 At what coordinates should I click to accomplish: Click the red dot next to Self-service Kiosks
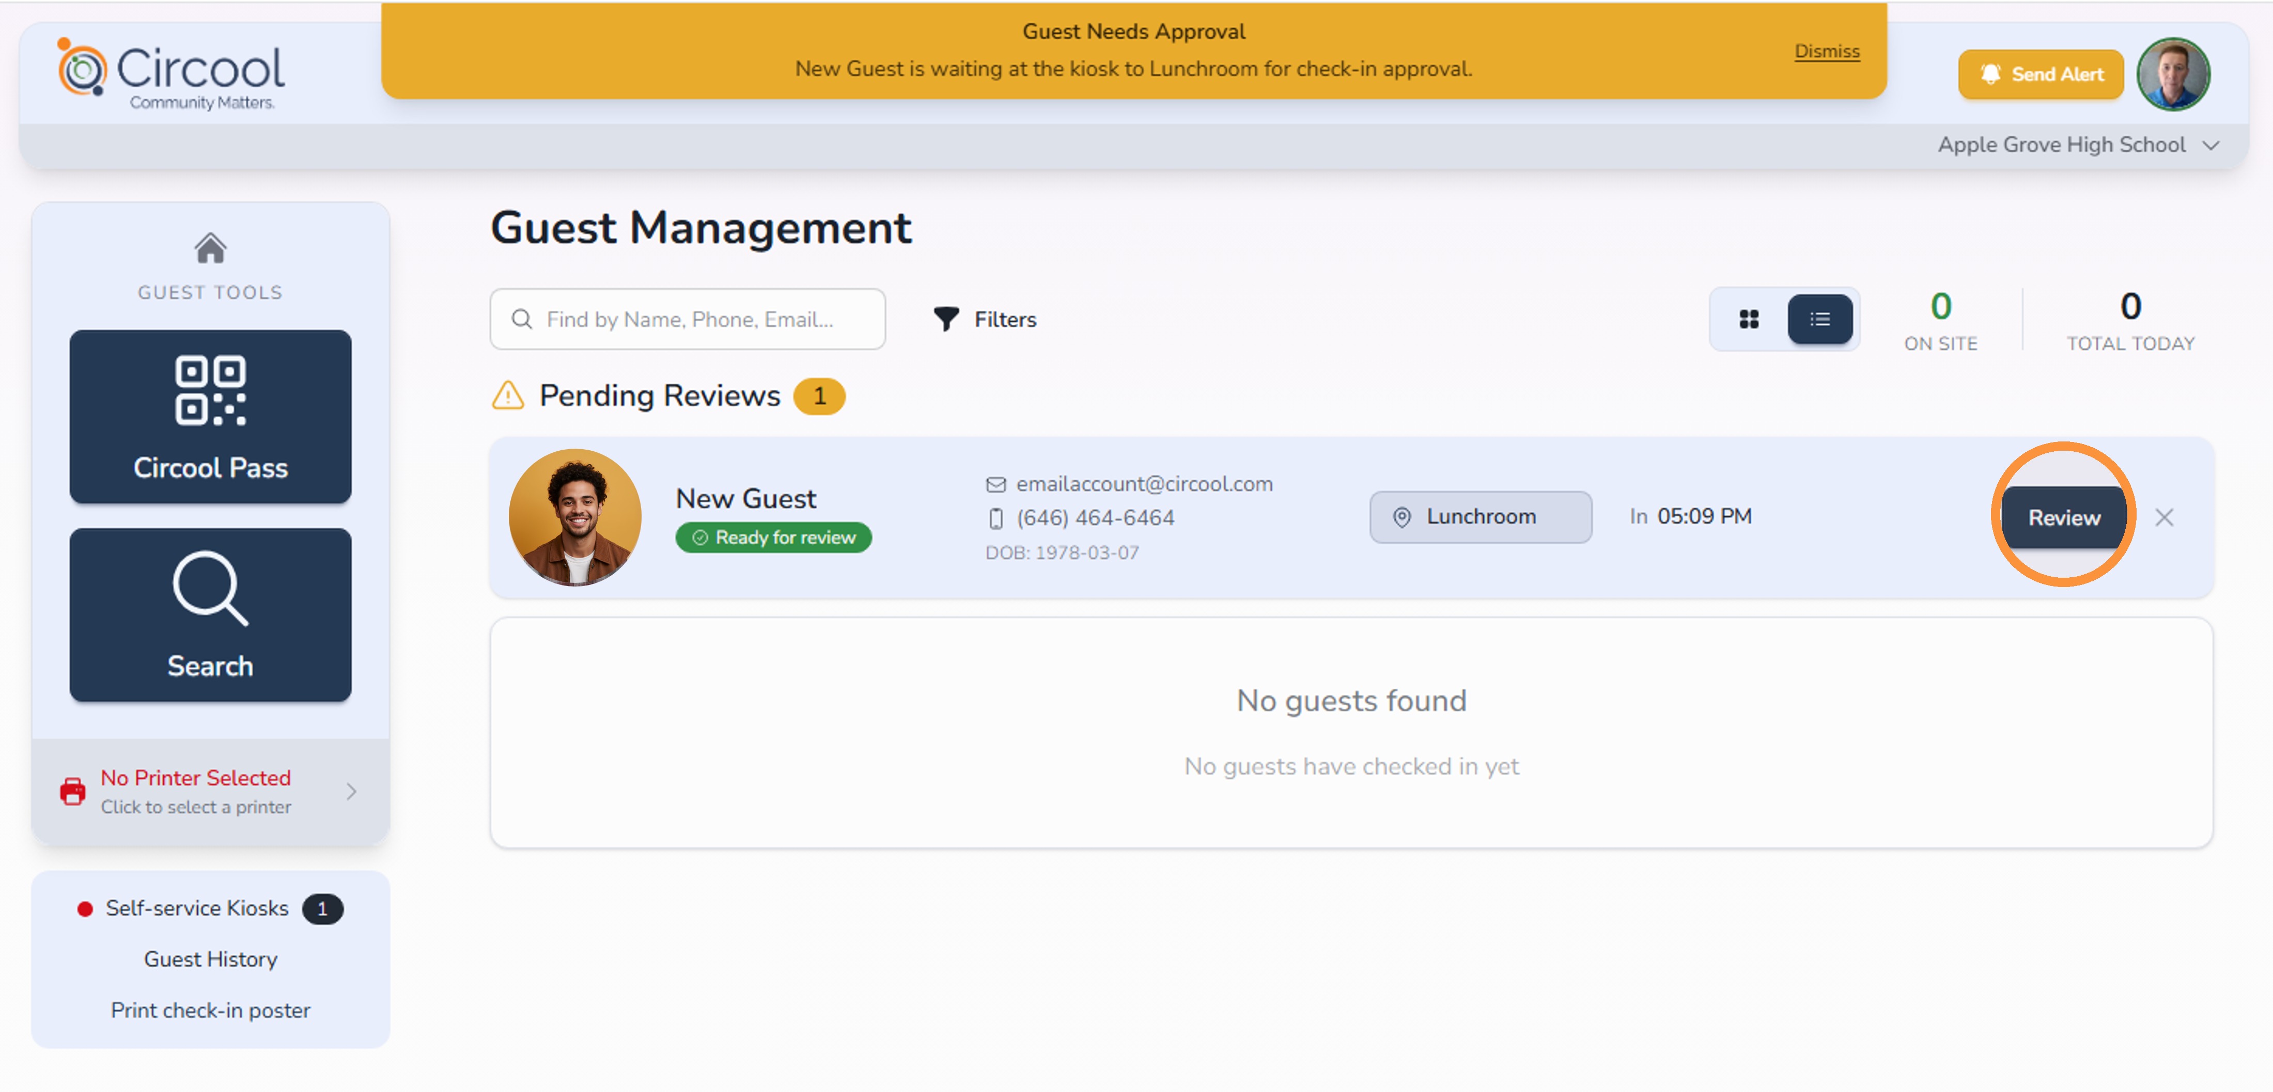[85, 909]
